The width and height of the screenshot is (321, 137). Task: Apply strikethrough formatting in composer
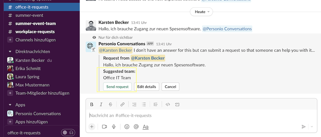pos(110,104)
